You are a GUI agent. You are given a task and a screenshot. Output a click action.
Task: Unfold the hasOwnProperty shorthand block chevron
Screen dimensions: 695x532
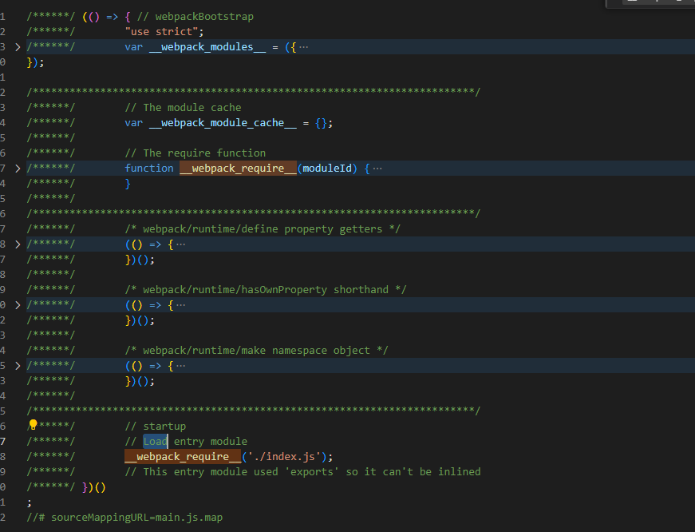pos(18,305)
